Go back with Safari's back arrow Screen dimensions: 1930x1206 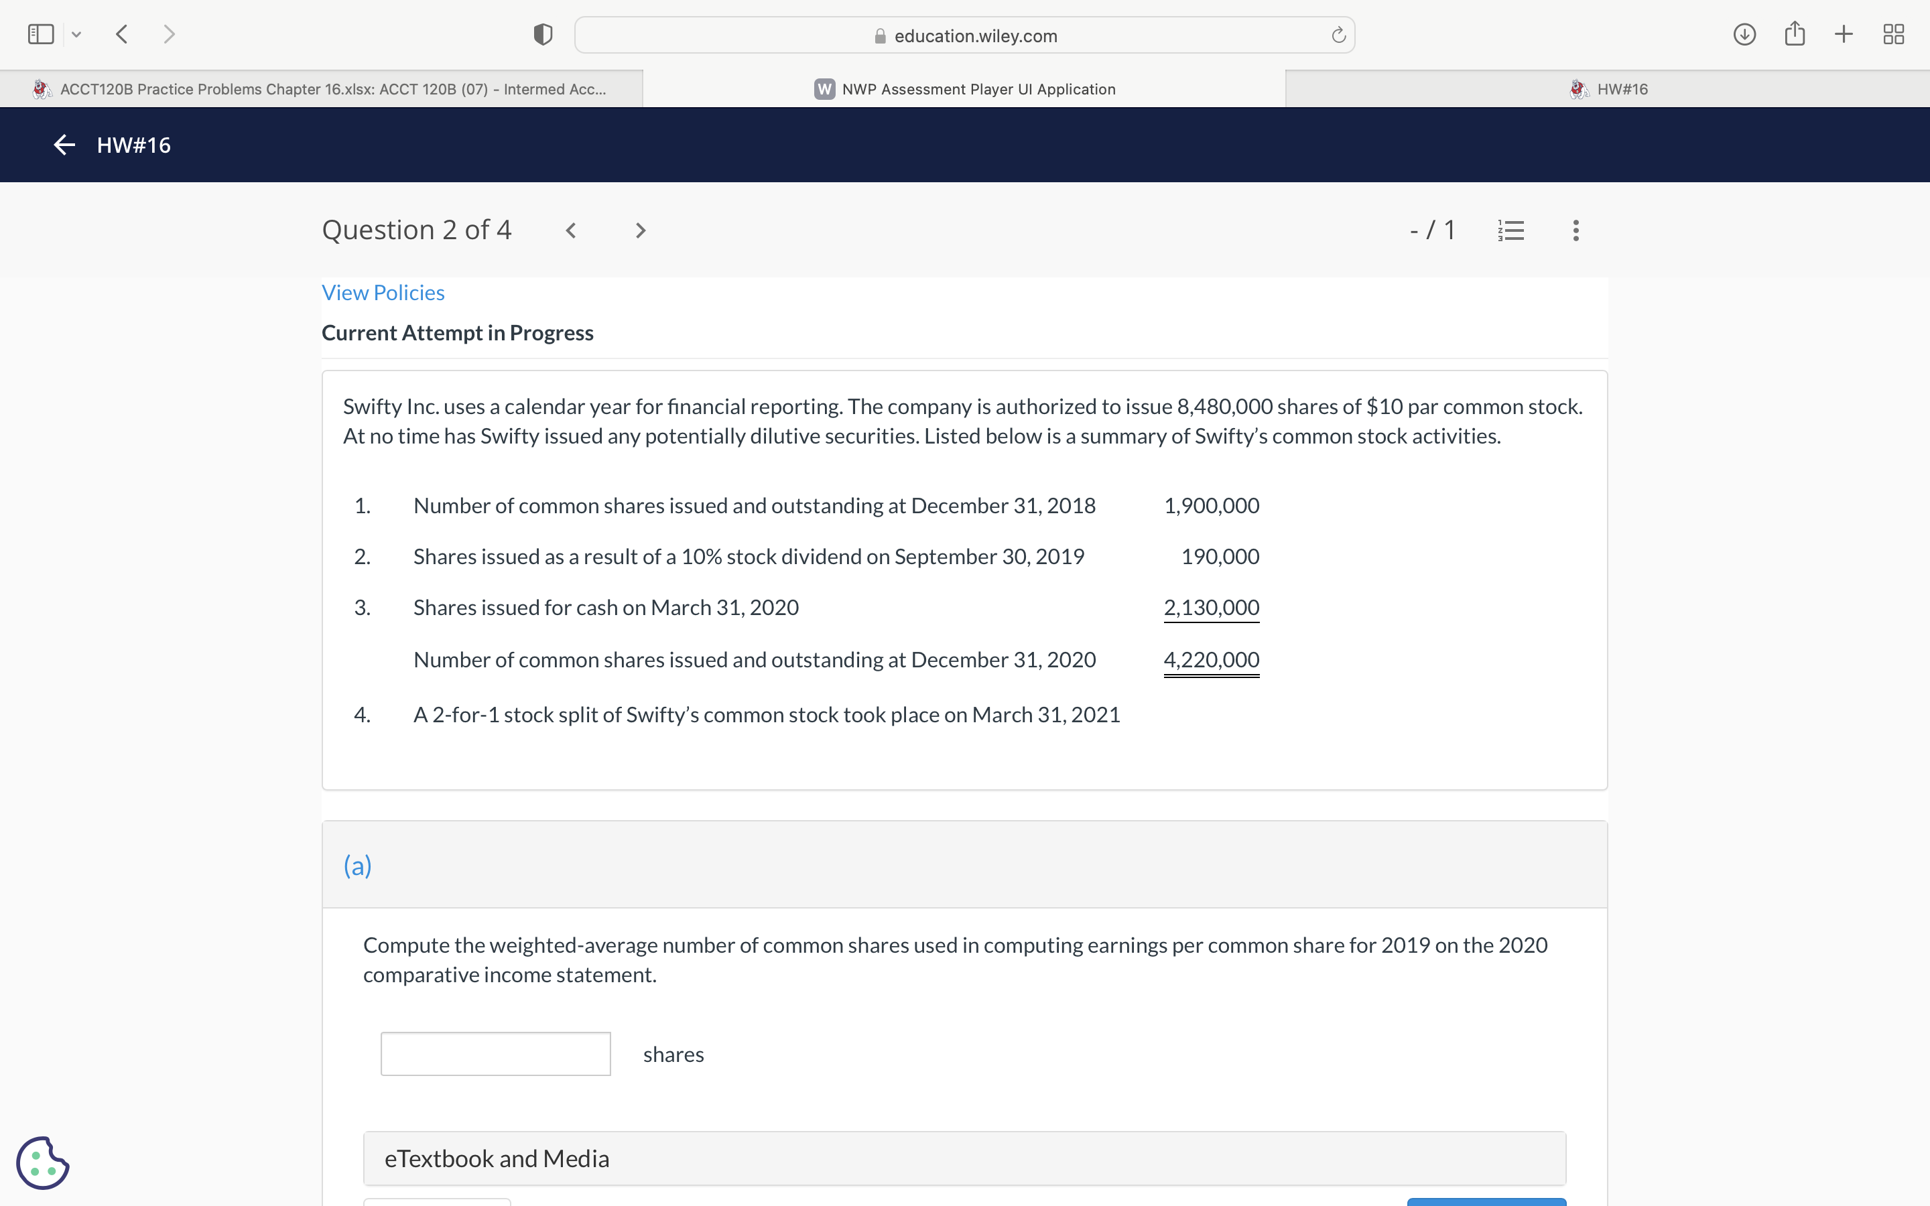[x=122, y=34]
